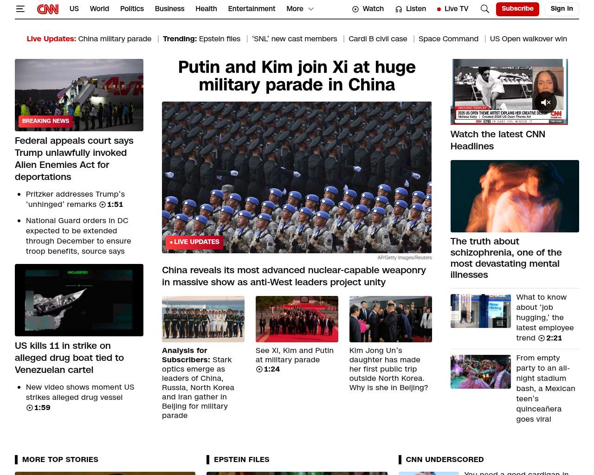Navigate to Entertainment section
The height and width of the screenshot is (475, 594).
point(252,9)
